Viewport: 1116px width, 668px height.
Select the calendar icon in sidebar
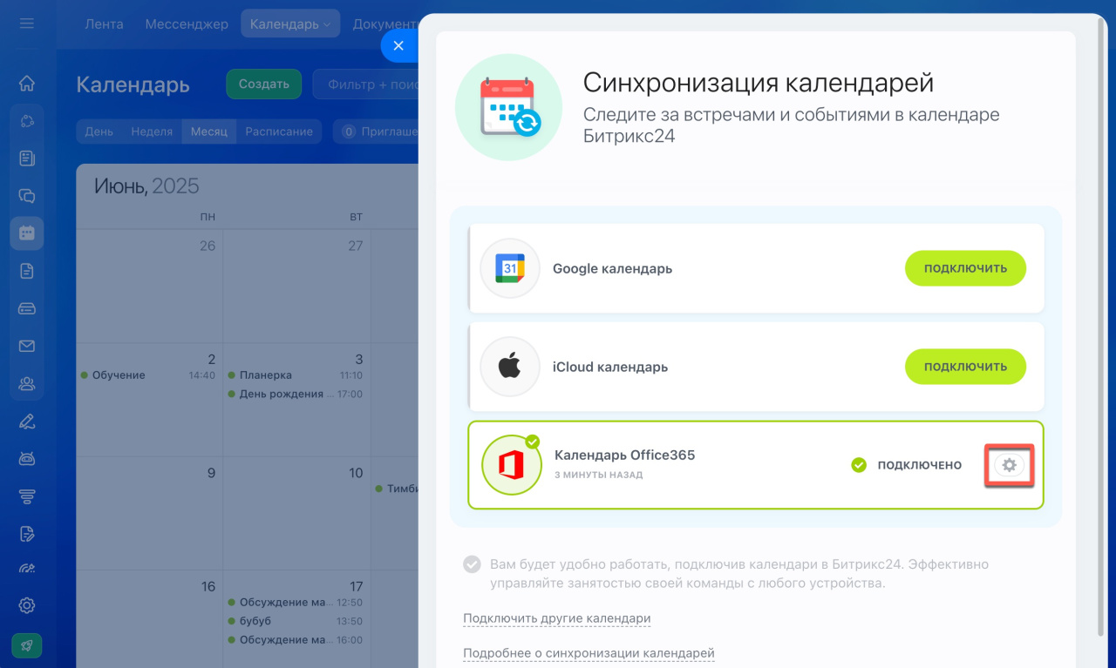[27, 233]
